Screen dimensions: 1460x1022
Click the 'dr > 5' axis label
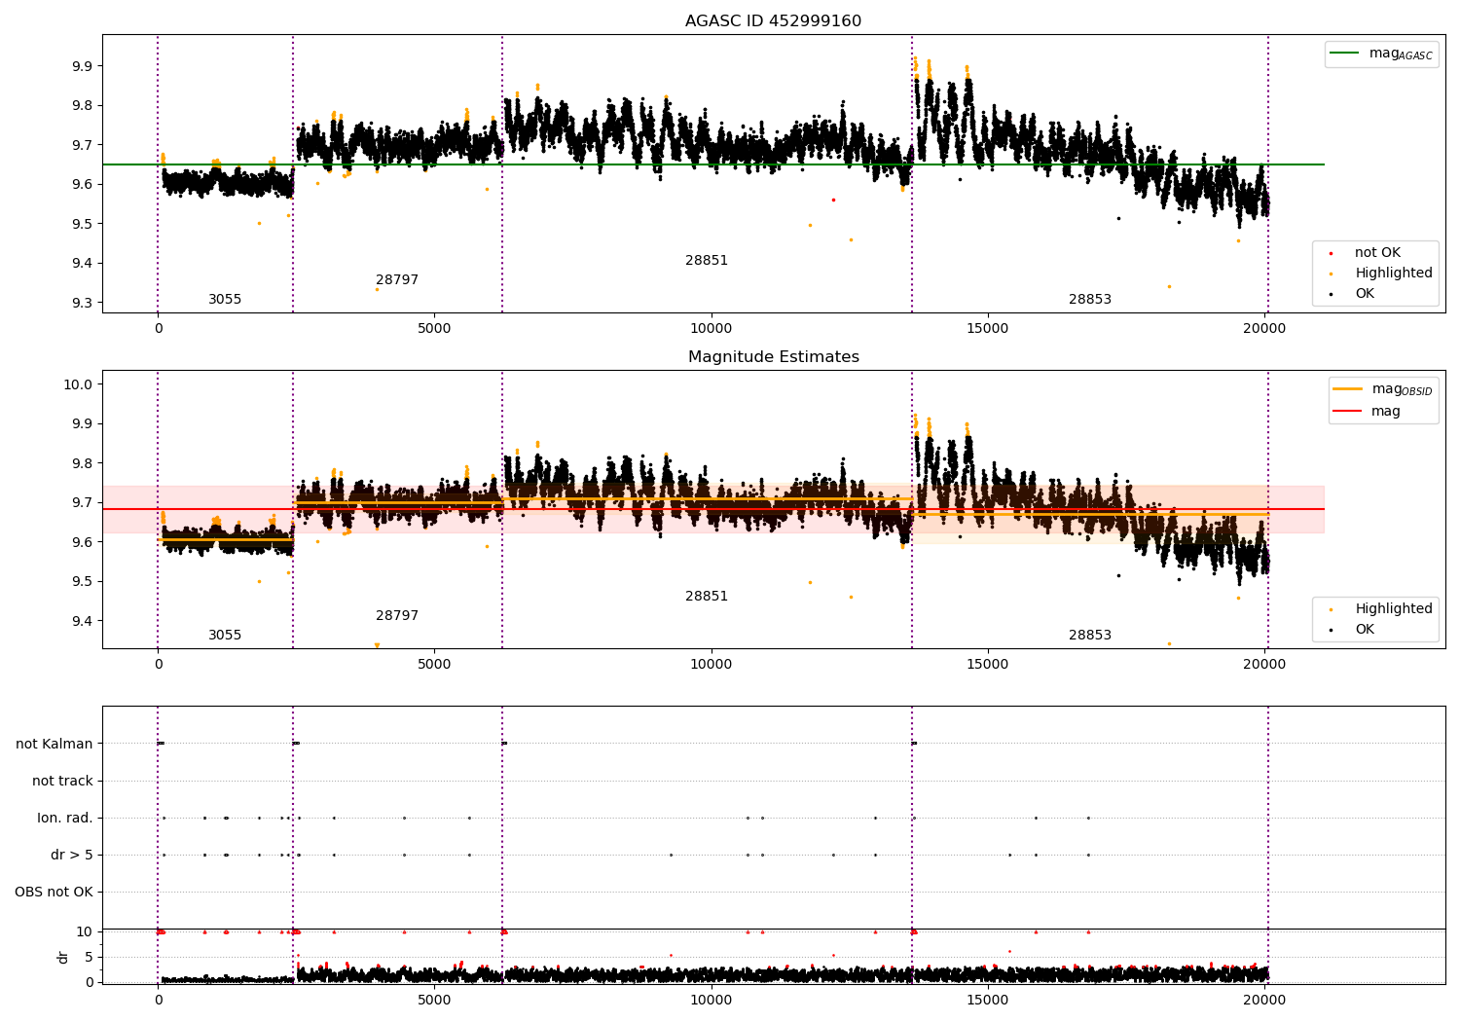tap(72, 855)
